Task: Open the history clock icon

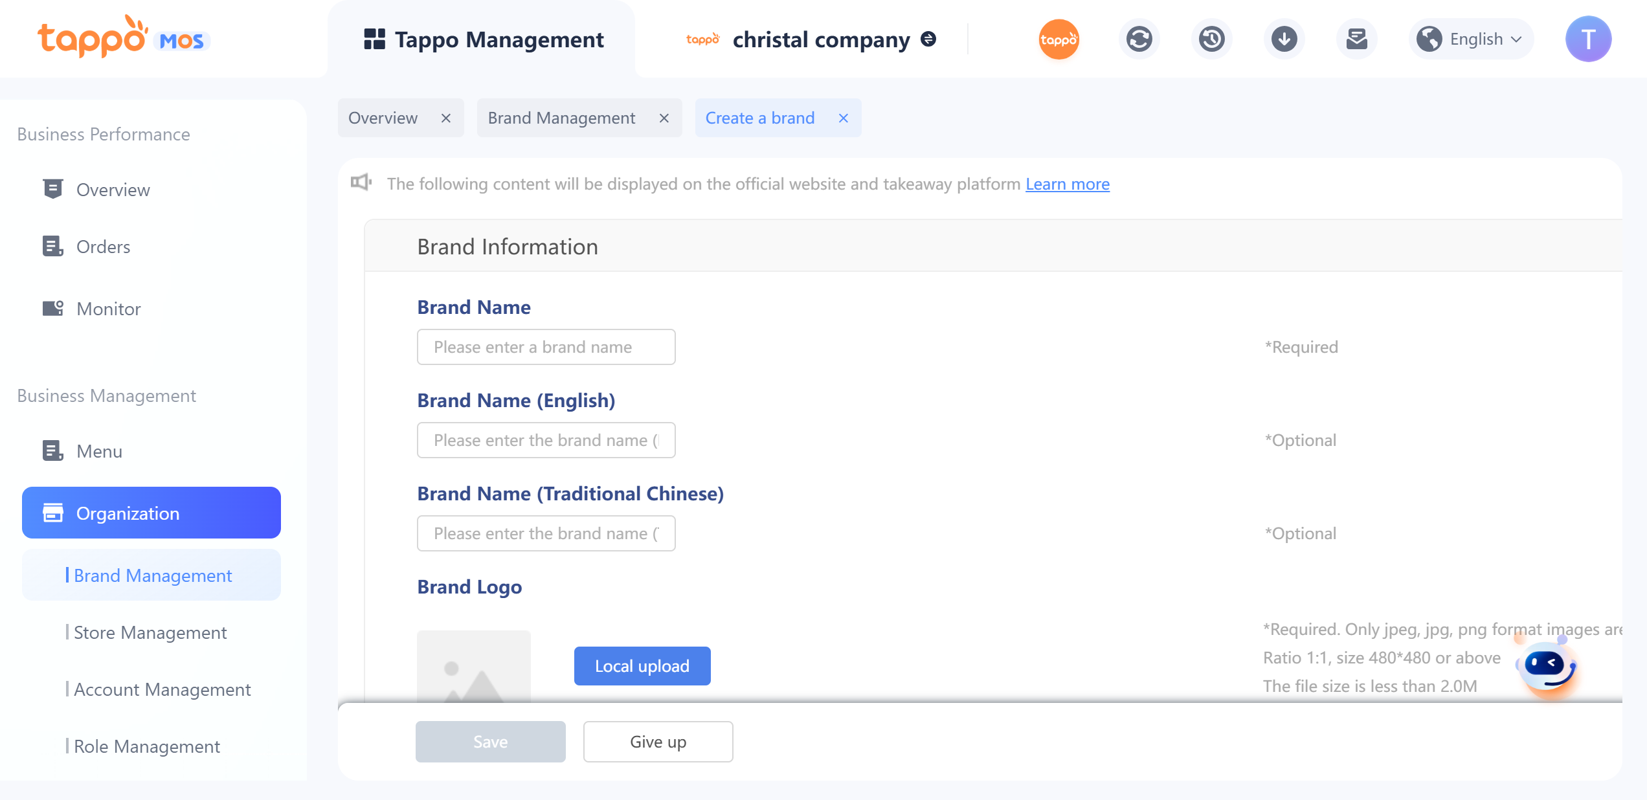Action: [1211, 39]
